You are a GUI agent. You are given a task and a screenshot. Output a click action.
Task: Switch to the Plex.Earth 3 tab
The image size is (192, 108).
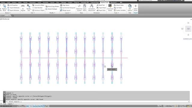pyautogui.click(x=114, y=2)
